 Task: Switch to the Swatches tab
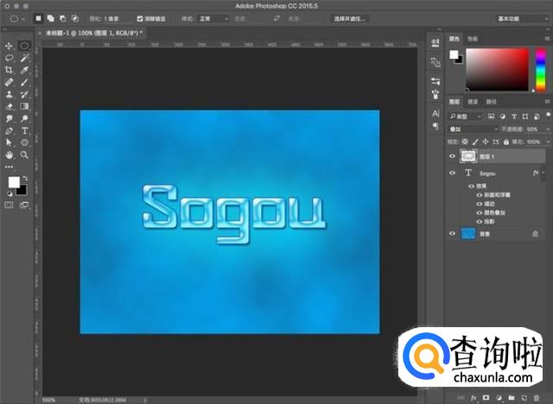[x=473, y=39]
